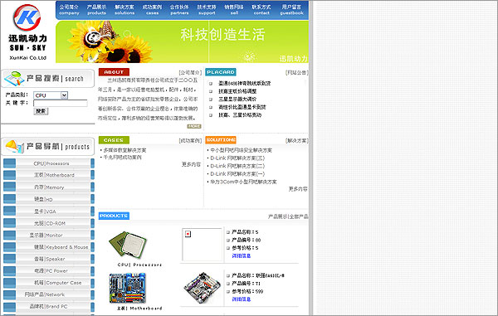Screen dimensions: 498x316
Task: Click the more link under SOLUTIONS
Action: (x=298, y=189)
